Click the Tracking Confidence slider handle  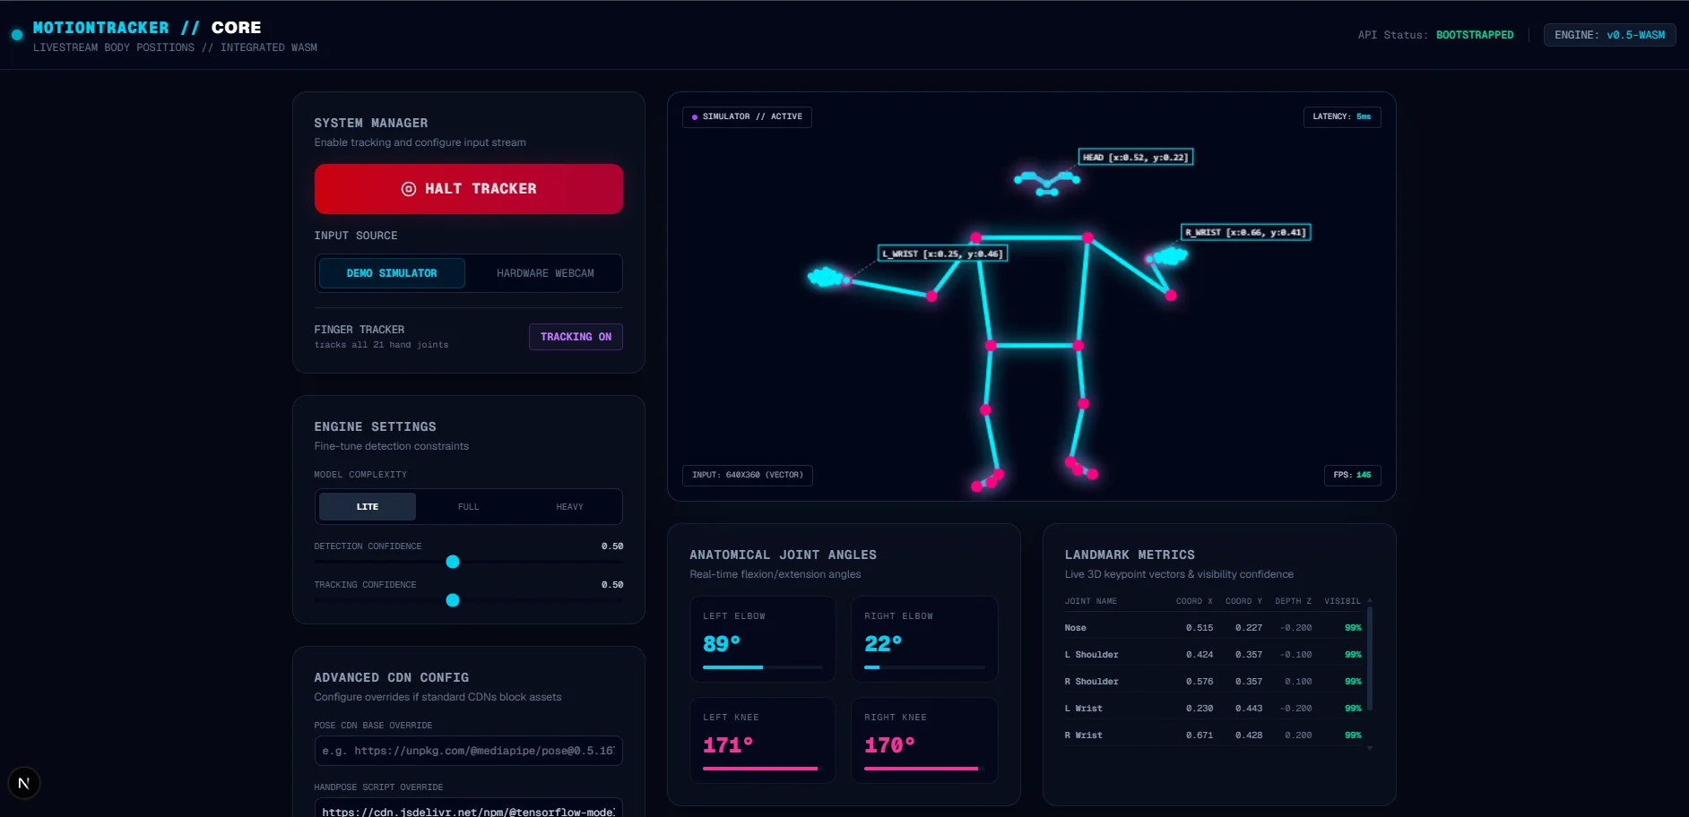coord(453,600)
